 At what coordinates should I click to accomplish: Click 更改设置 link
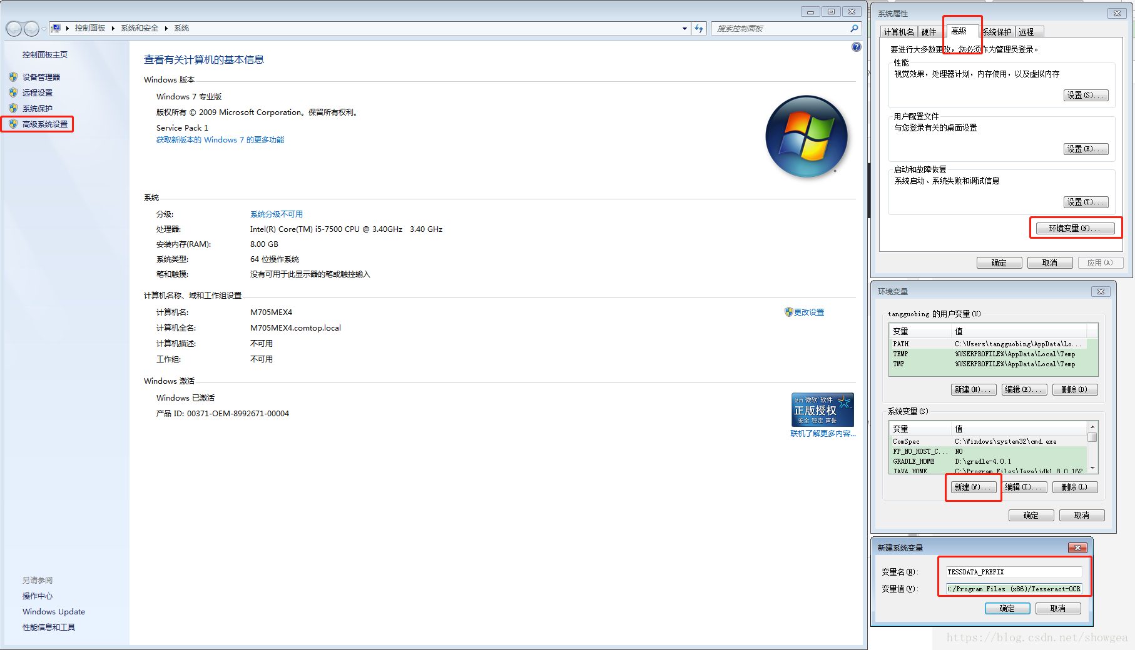point(809,312)
